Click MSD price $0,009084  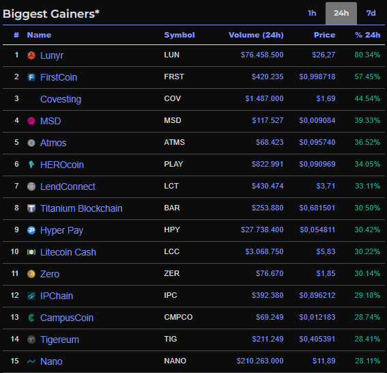tap(317, 120)
